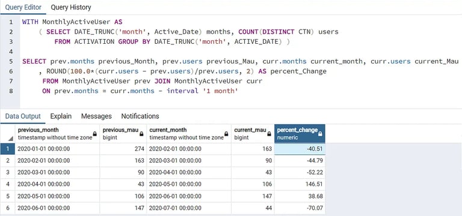Click the cell showing -70.07
The image size is (462, 216).
click(300, 208)
